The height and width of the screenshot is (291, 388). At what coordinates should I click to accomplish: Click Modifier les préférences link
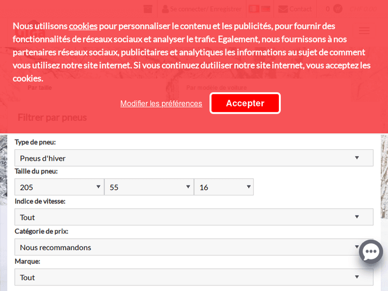[x=161, y=103]
